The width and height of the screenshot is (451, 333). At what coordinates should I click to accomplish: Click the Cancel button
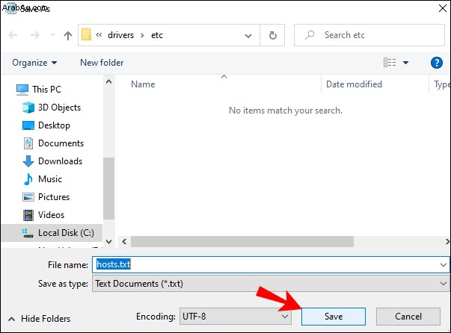[408, 317]
